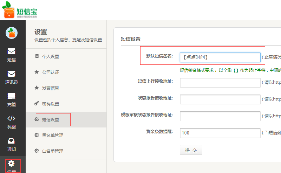The width and height of the screenshot is (281, 173).
Task: Select 短信设置 menu item
Action: [x=50, y=119]
